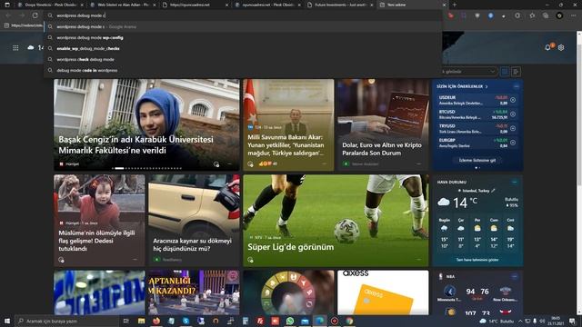Show hidden system tray icons chevron
Viewport: 582px width, 327px height.
[x=520, y=321]
